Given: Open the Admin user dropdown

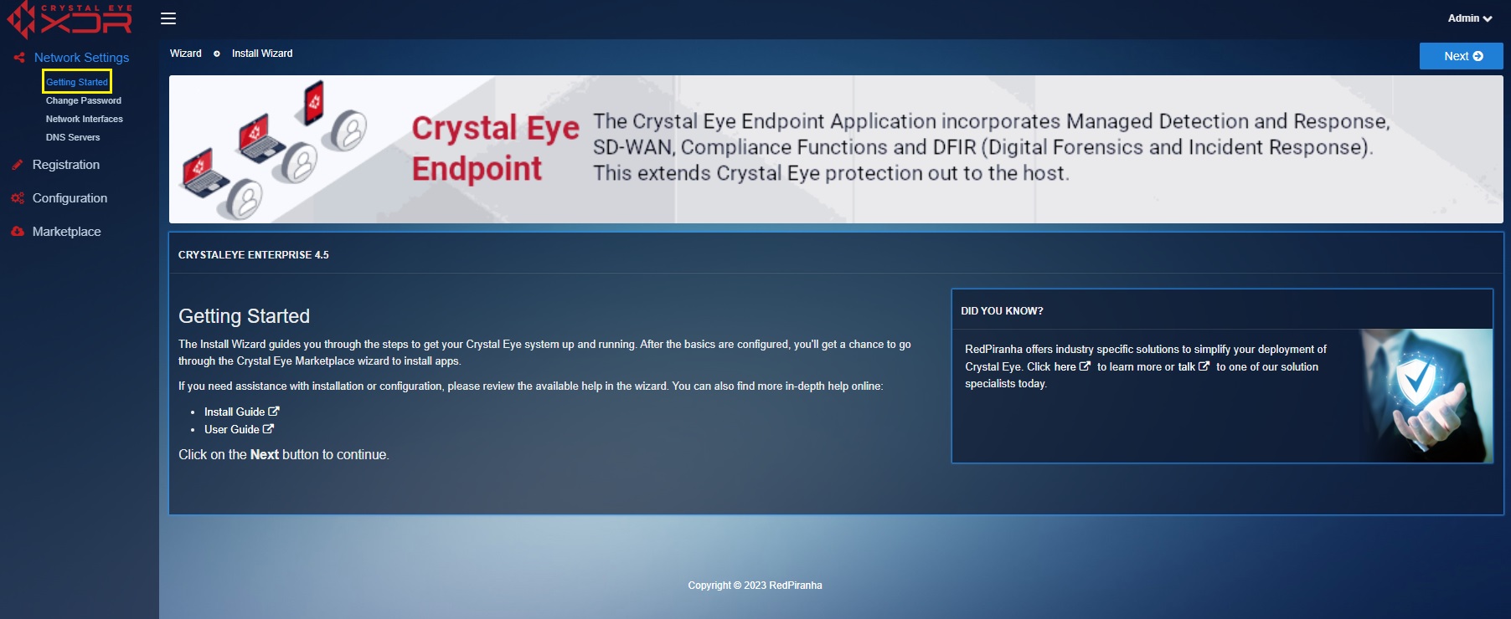Looking at the screenshot, I should pyautogui.click(x=1470, y=18).
